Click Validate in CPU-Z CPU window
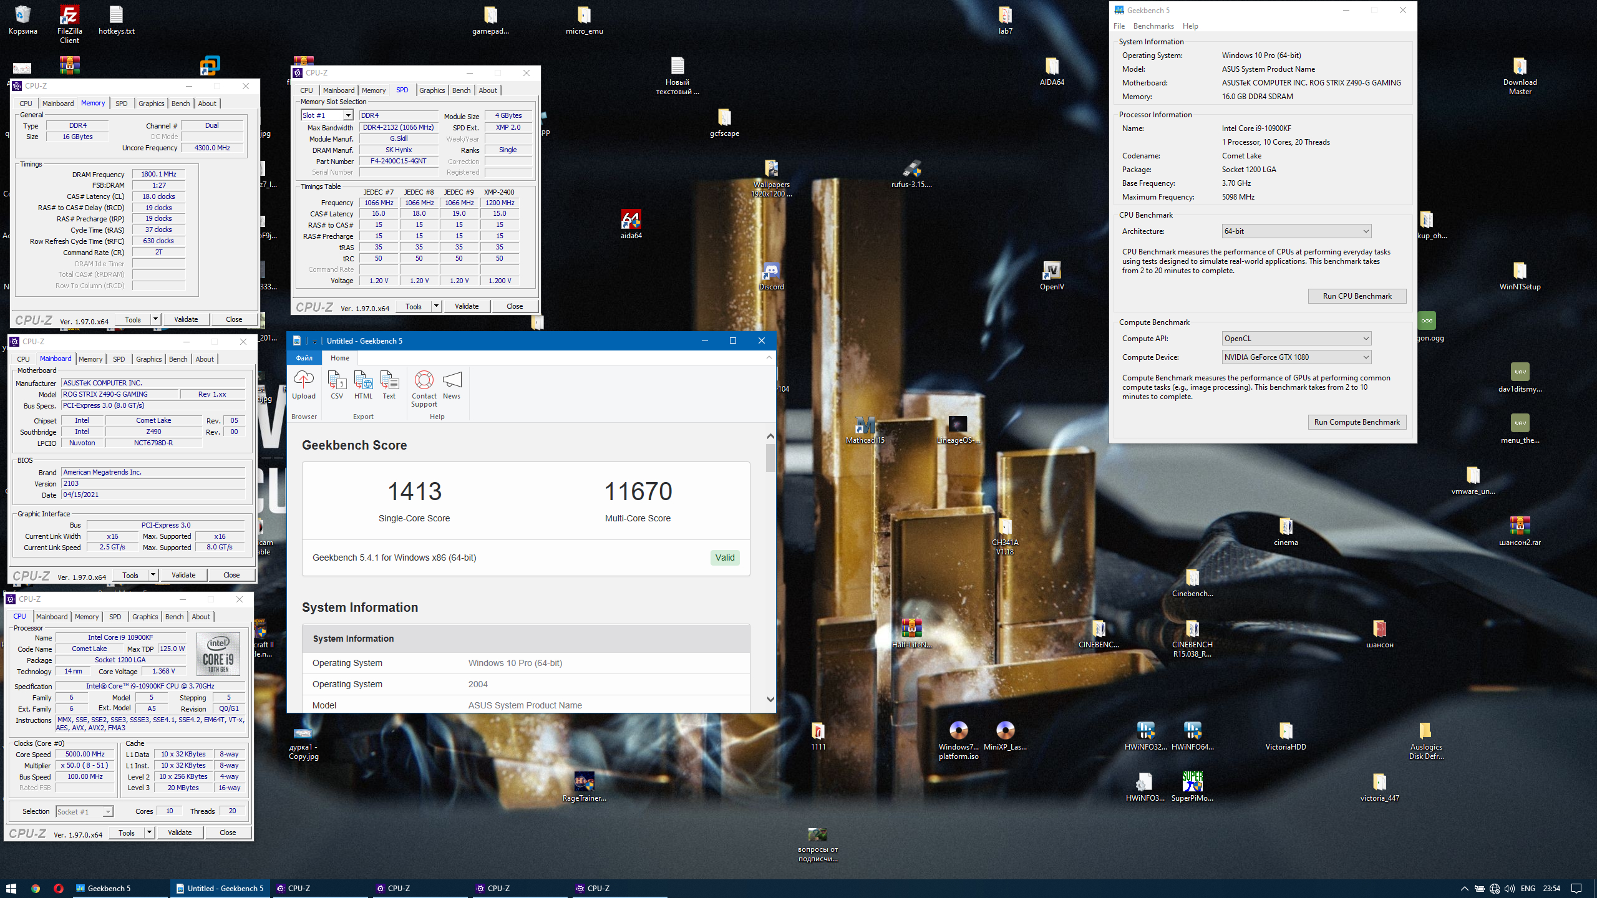The height and width of the screenshot is (898, 1597). coord(180,833)
